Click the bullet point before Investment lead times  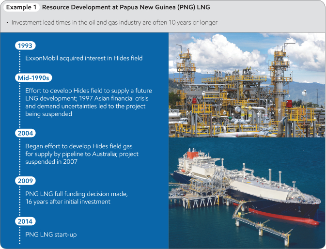tap(7, 23)
